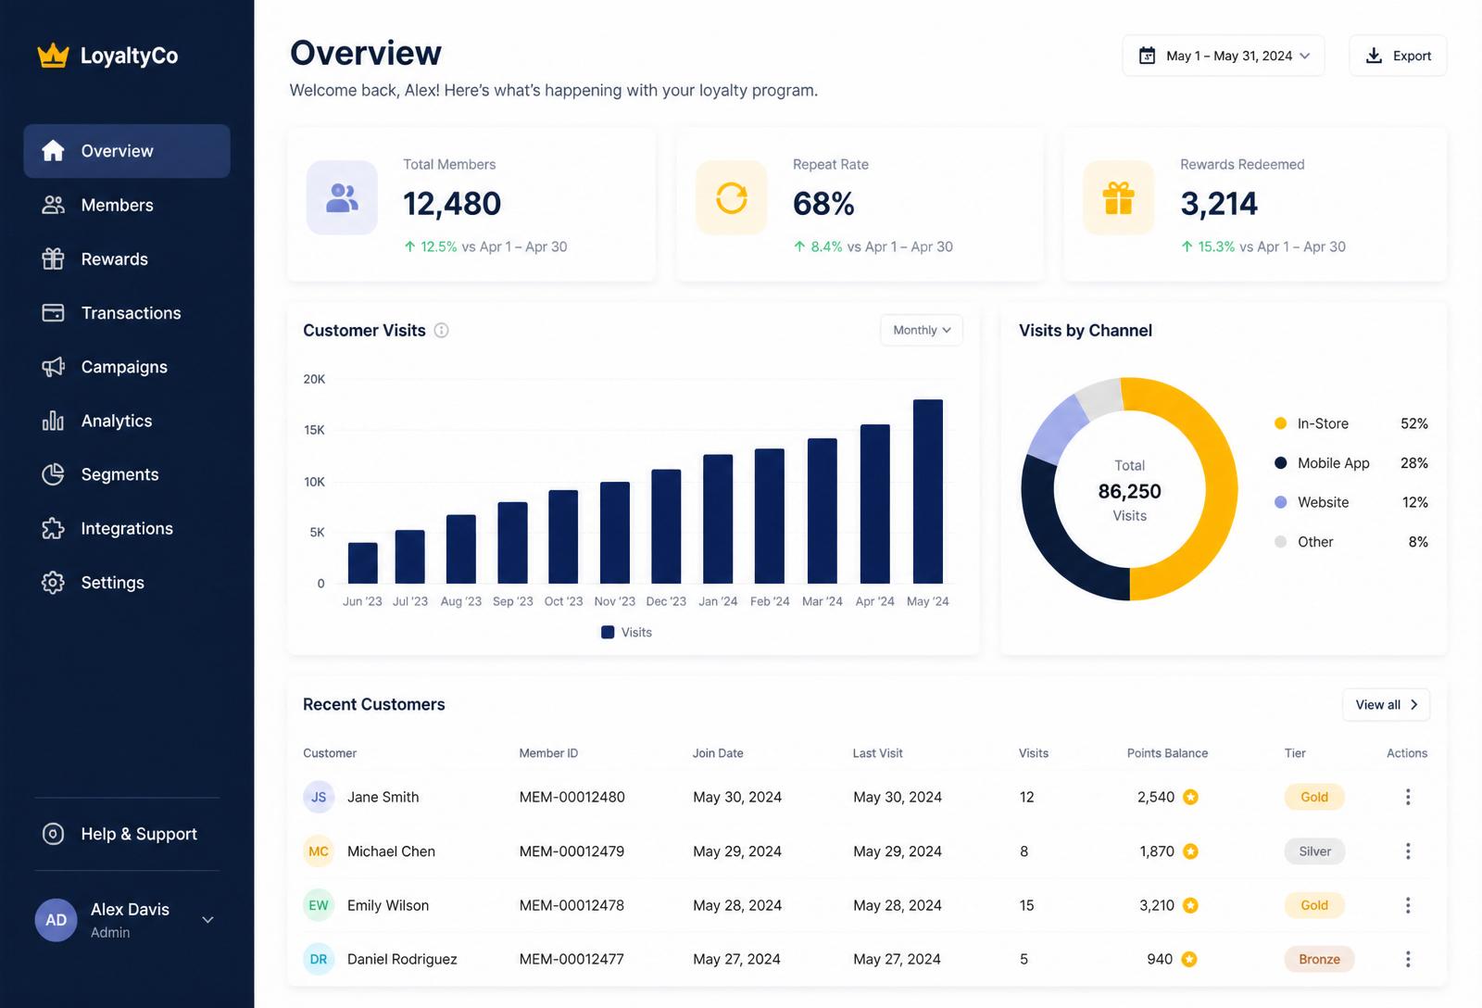1482x1008 pixels.
Task: Click member ID MEM-00012479
Action: tap(571, 851)
